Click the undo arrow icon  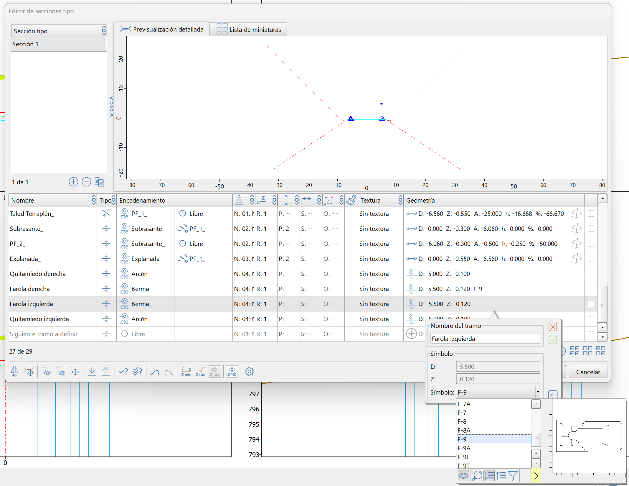click(x=155, y=372)
